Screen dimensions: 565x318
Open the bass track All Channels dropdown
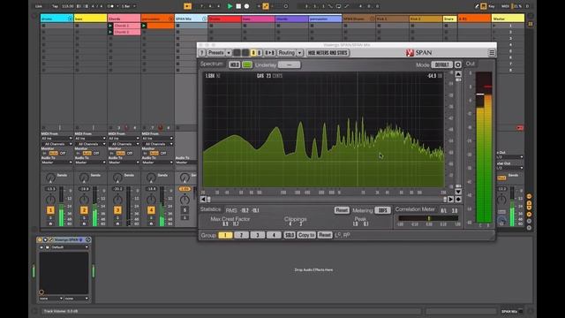[x=90, y=144]
